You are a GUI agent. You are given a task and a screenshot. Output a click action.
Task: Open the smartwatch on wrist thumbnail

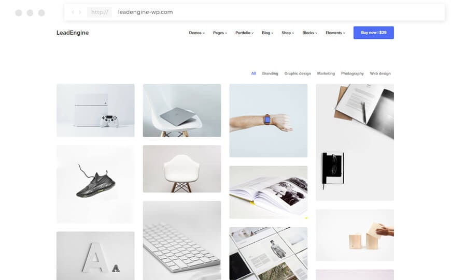pos(269,121)
